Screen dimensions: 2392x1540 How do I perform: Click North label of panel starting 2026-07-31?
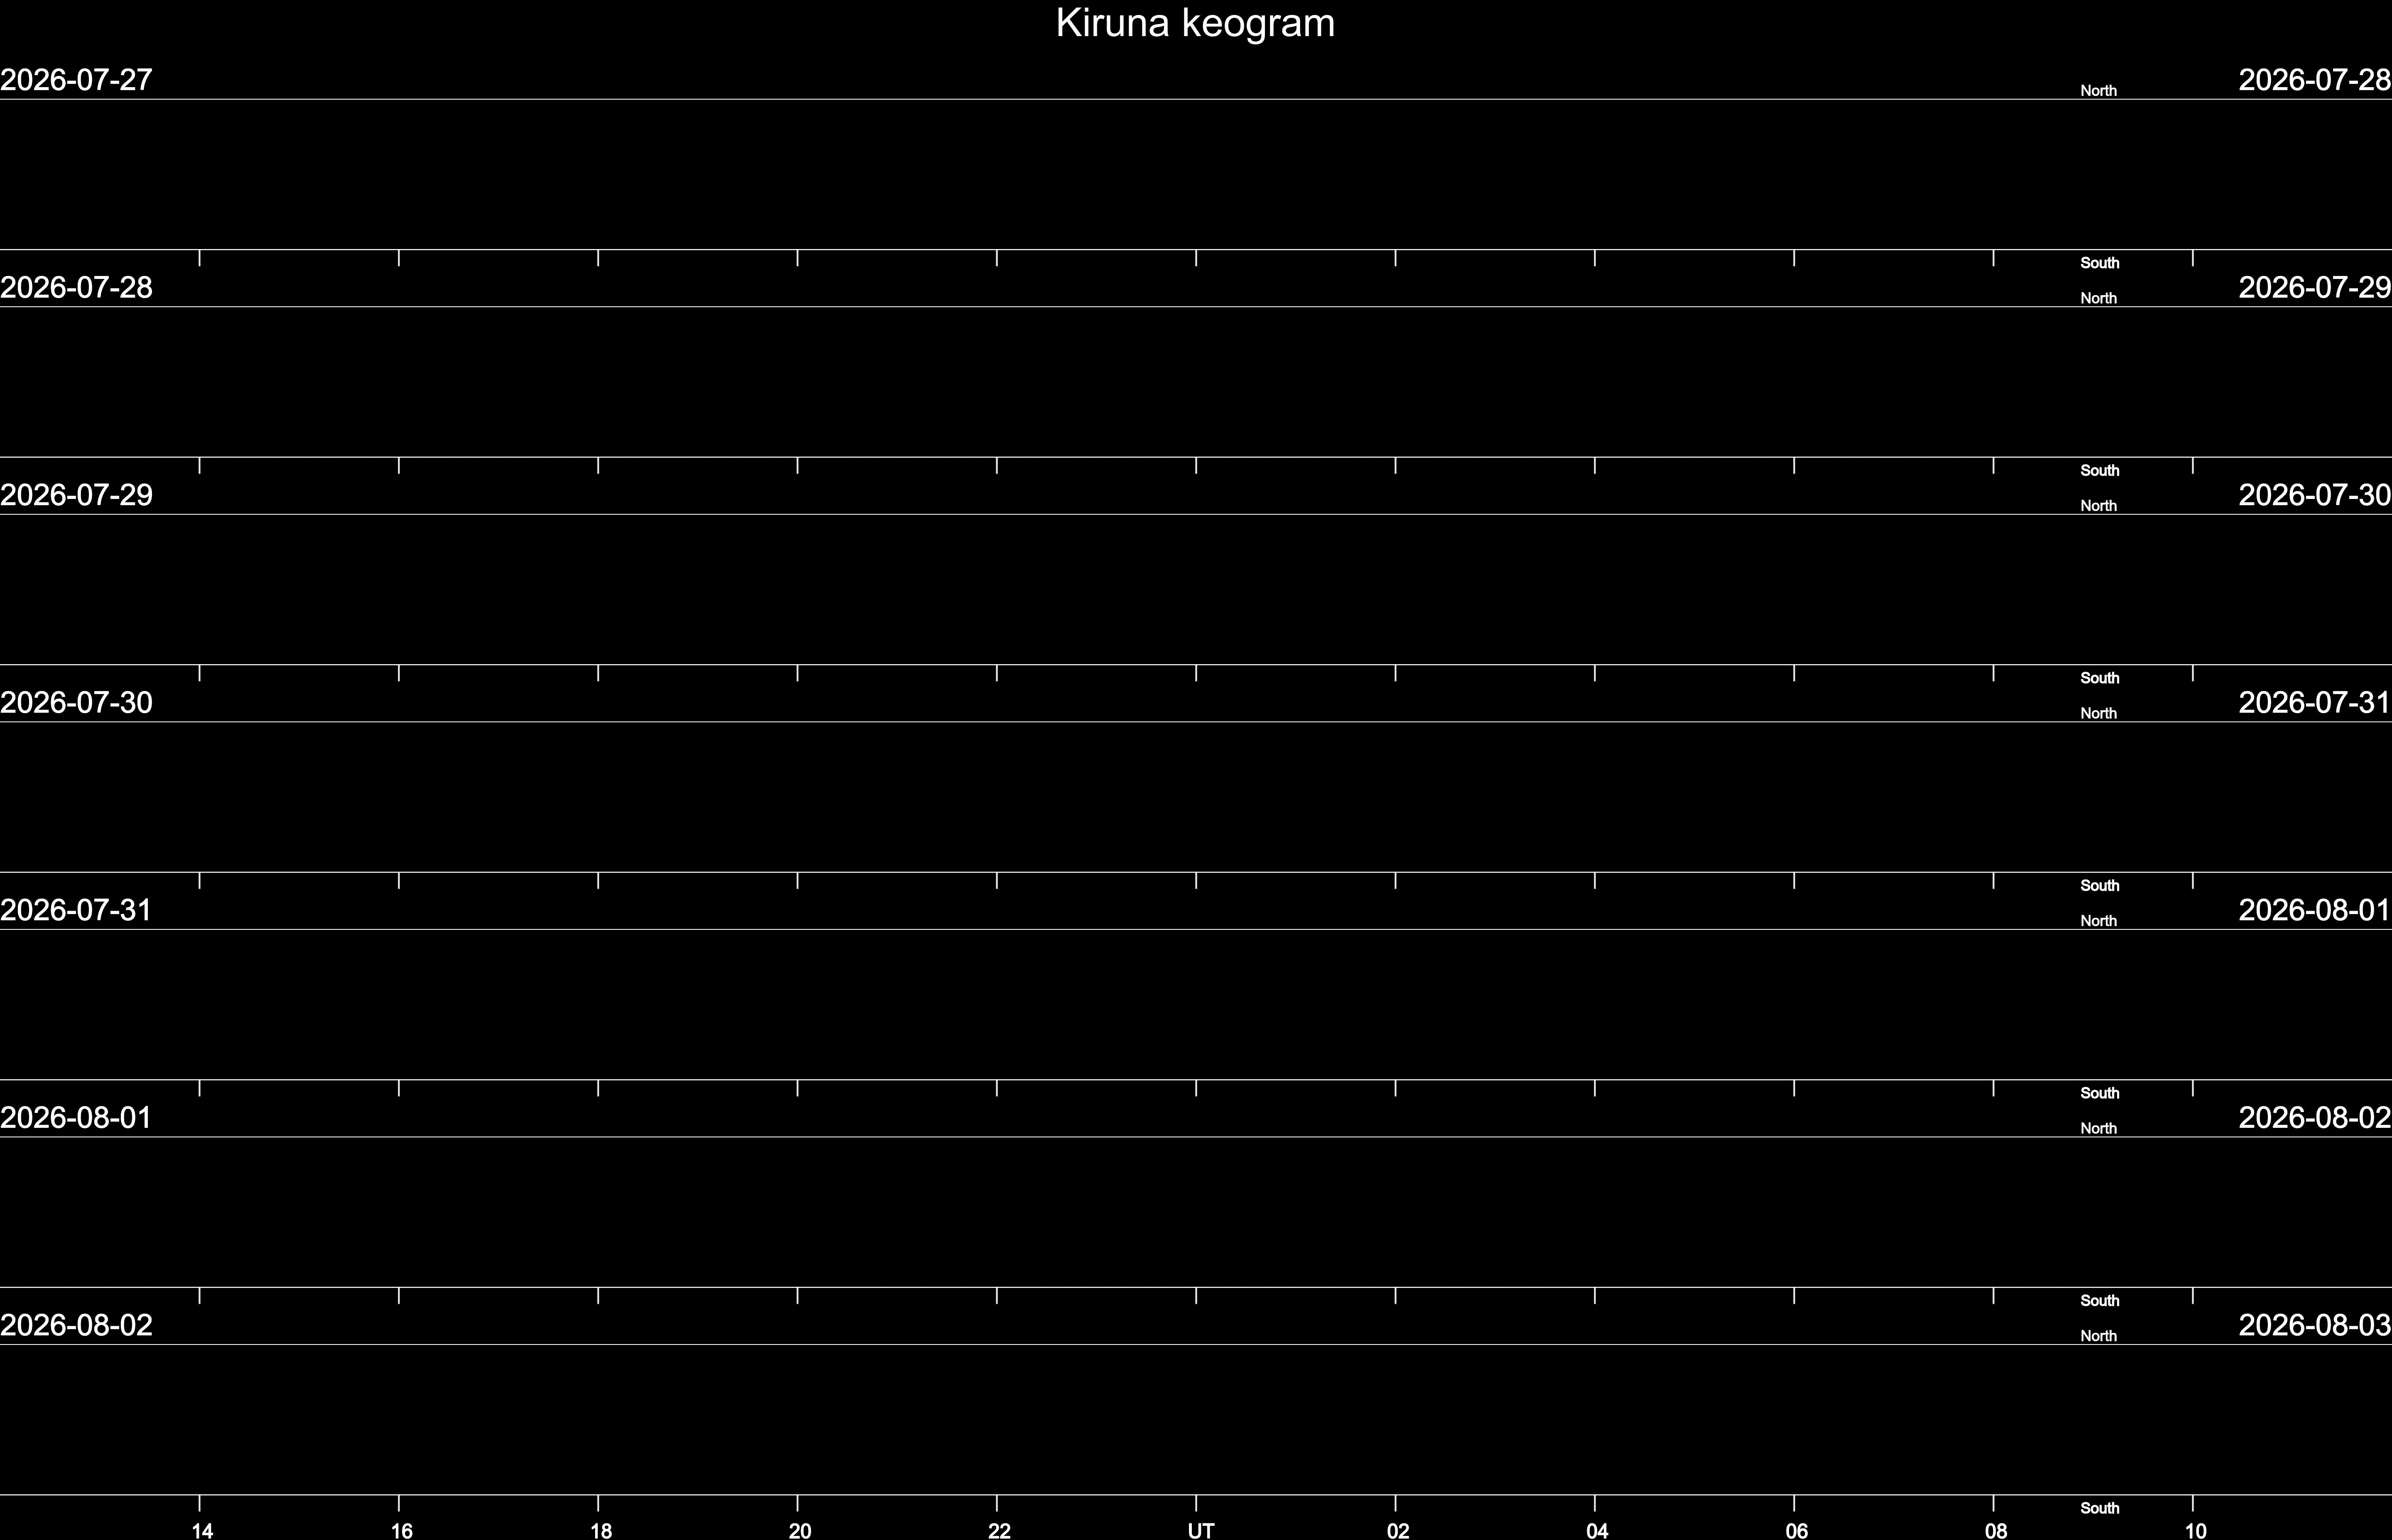click(2099, 921)
